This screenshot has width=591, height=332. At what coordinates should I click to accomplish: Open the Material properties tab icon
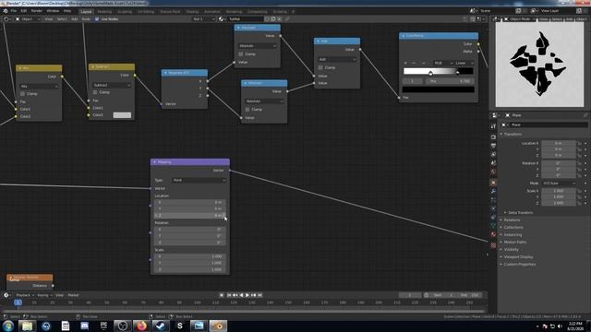pos(493,234)
